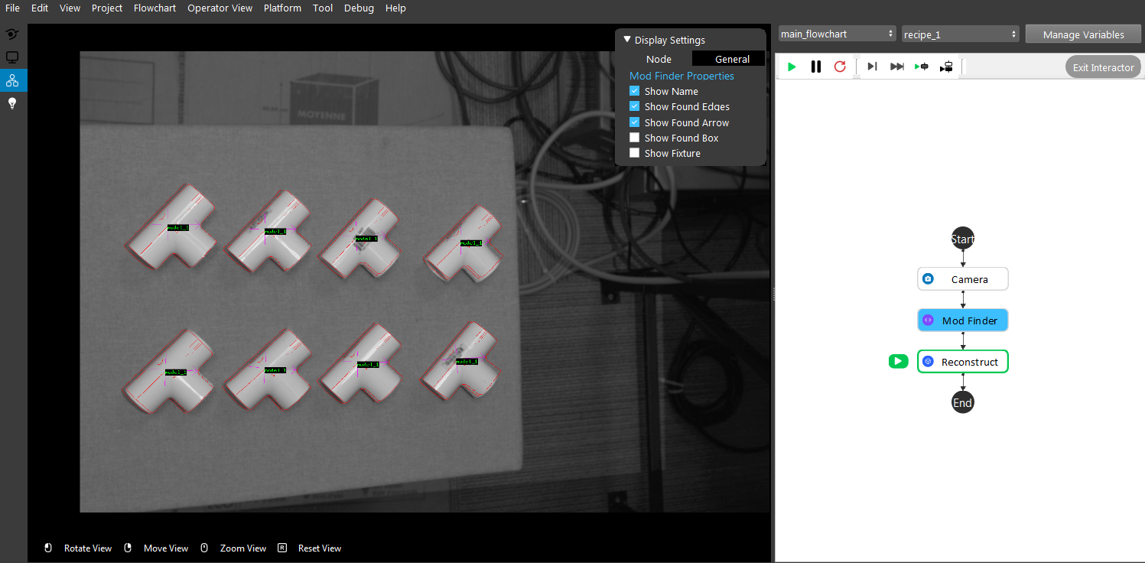The width and height of the screenshot is (1145, 563).
Task: Open the lightbulb icon in left sidebar
Action: (x=12, y=103)
